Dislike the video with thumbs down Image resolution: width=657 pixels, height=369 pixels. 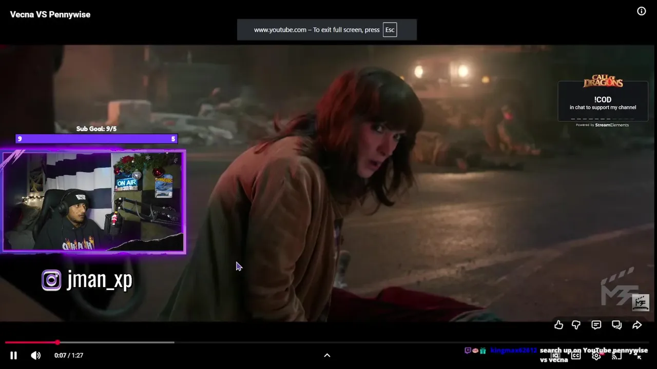click(x=576, y=325)
